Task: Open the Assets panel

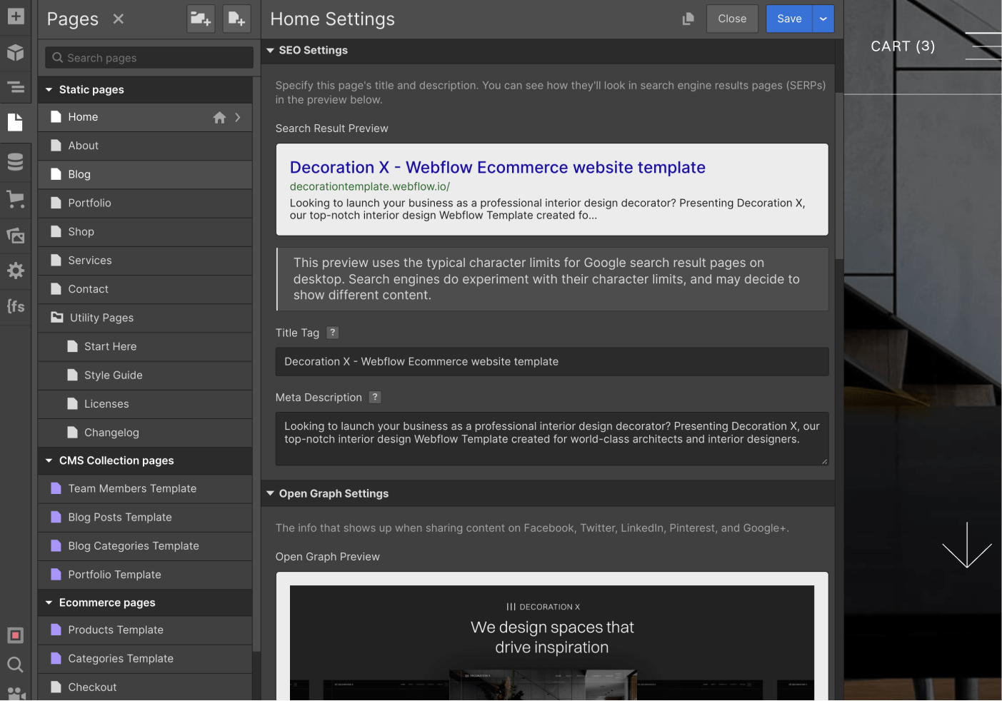Action: pos(15,236)
